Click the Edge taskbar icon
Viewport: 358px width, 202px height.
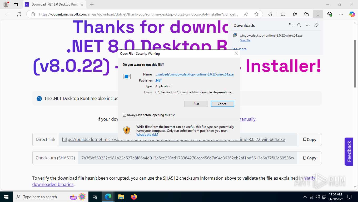108,197
